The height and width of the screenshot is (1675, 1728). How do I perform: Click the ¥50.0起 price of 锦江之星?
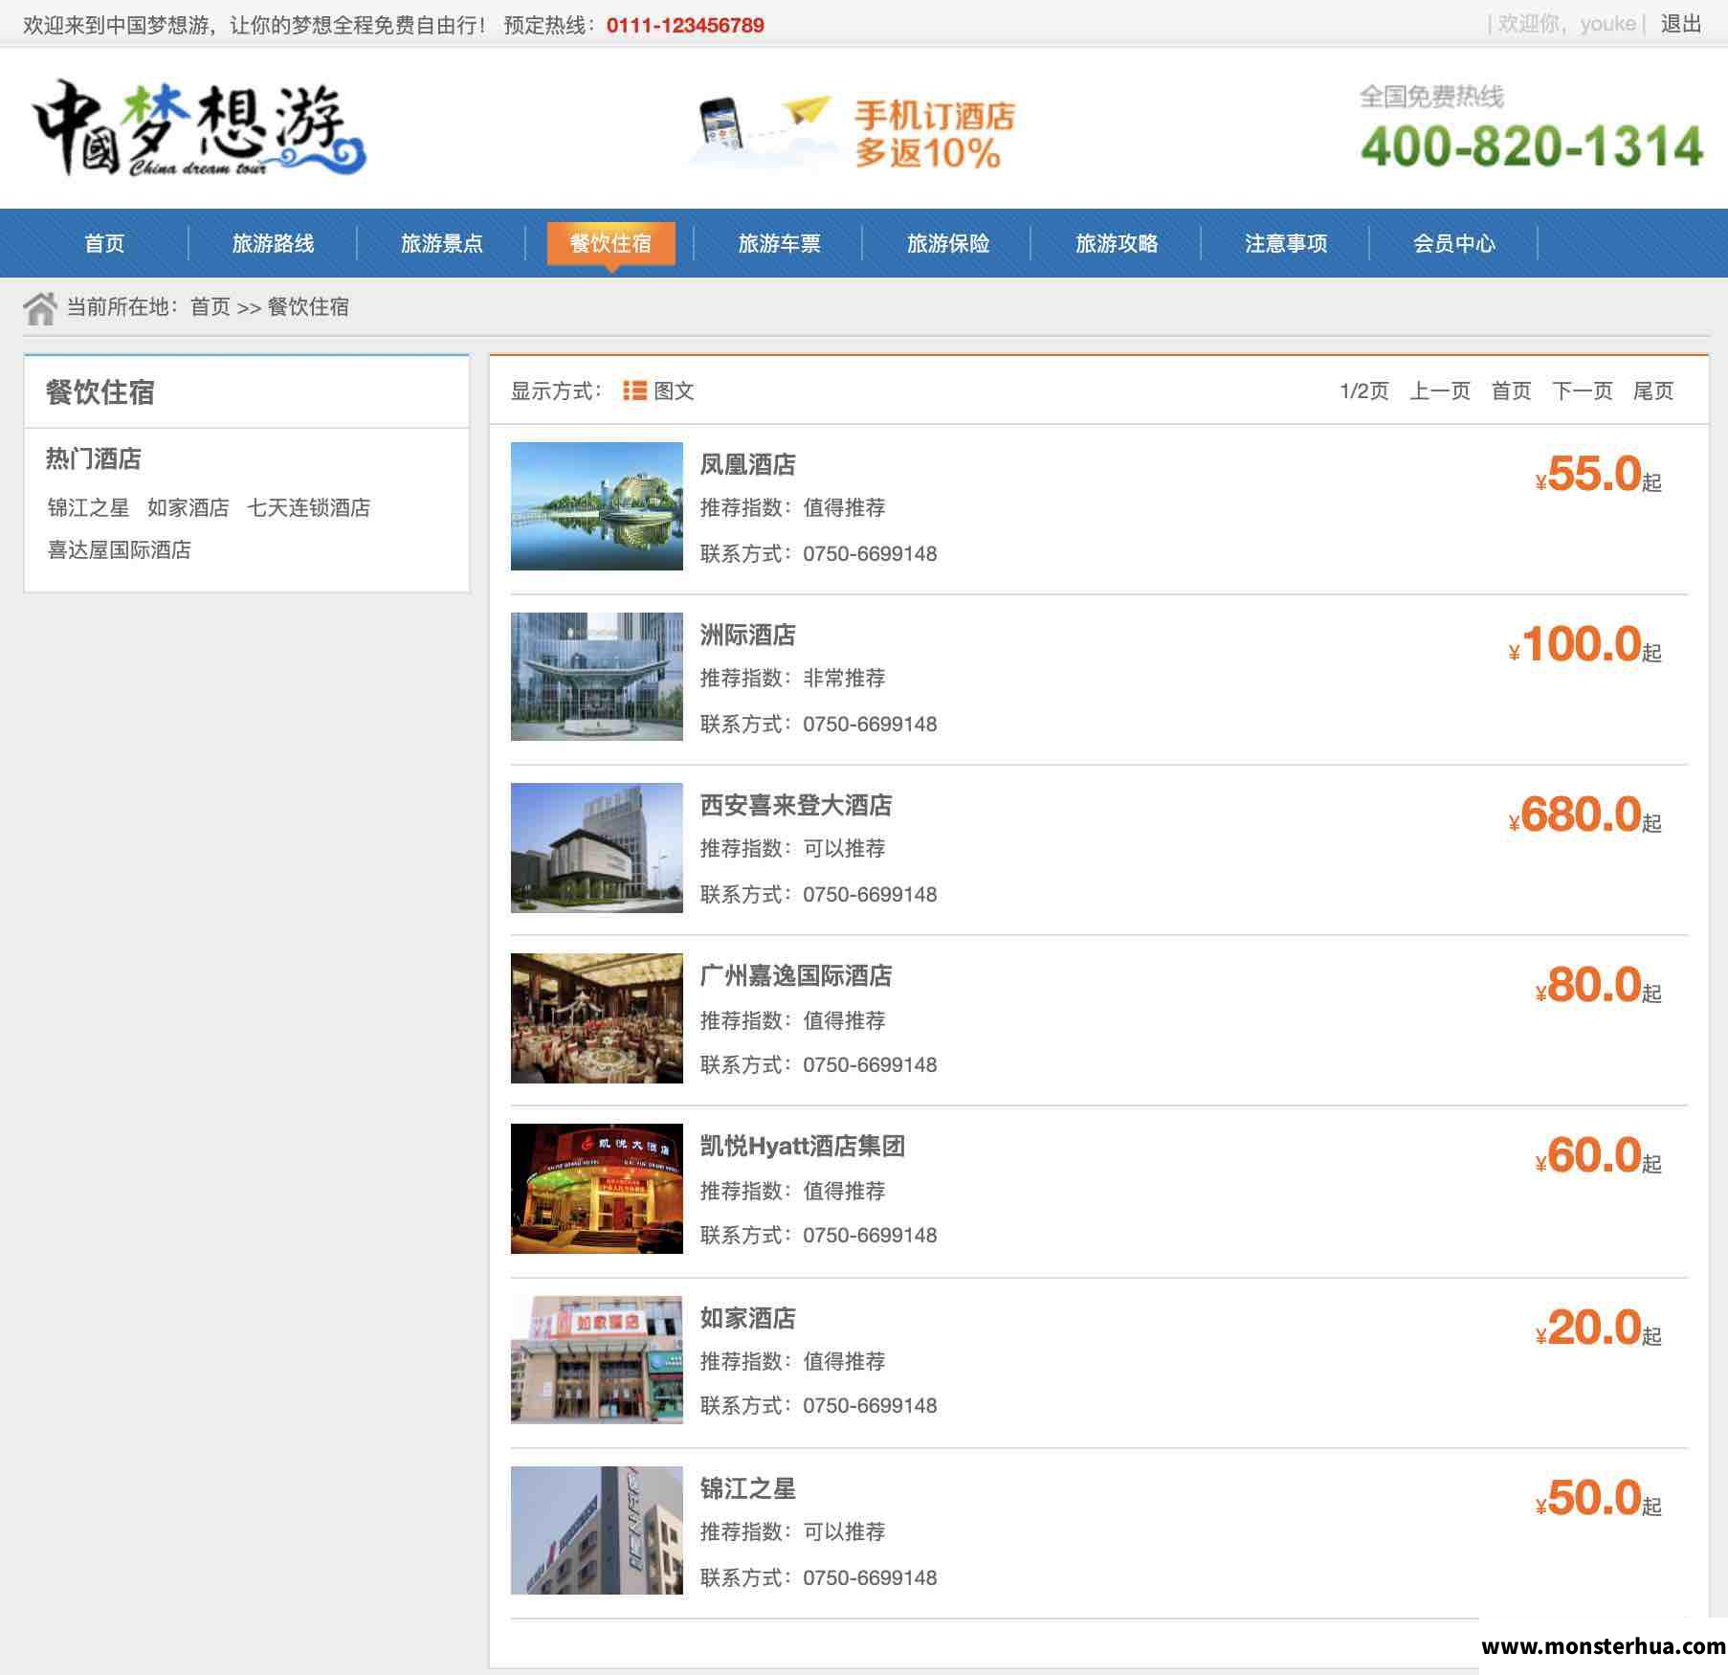1598,1498
